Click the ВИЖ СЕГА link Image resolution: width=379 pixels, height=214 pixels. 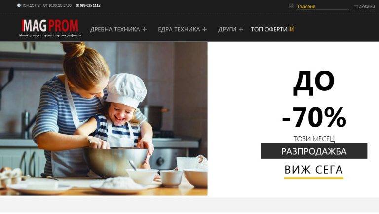314,170
